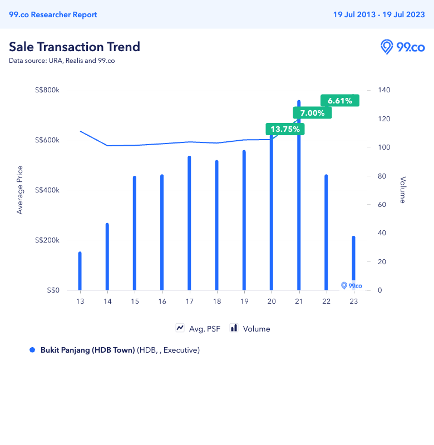Click the volume bar for year 13
434x445 pixels.
click(80, 271)
